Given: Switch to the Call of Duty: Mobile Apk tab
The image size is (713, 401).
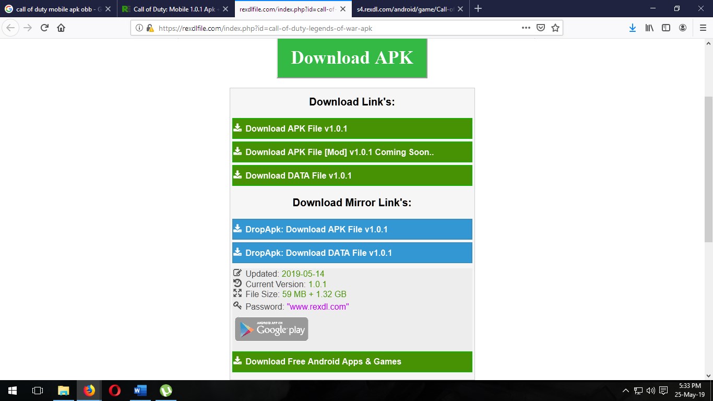Looking at the screenshot, I should [x=176, y=8].
